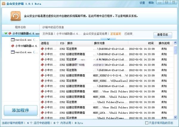Click process icon in [BaseClass] row
The image size is (179, 127).
[42, 81]
